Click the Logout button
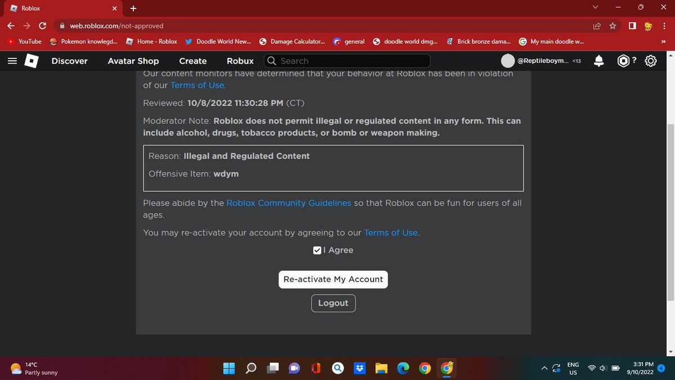This screenshot has width=675, height=380. [333, 303]
